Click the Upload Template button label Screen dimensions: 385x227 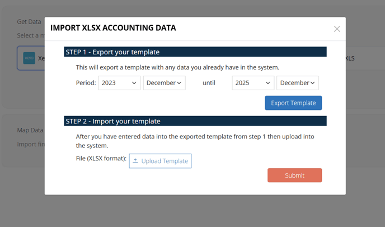[x=165, y=161]
